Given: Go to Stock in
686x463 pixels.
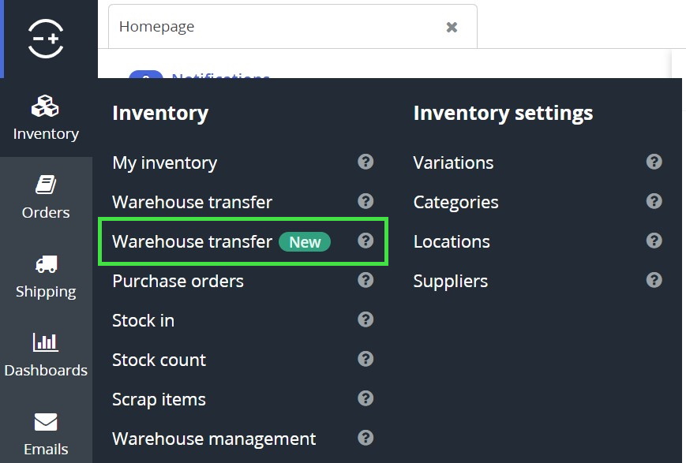Looking at the screenshot, I should point(143,320).
